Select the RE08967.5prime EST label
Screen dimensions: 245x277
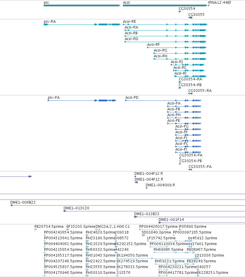(x=201, y=249)
